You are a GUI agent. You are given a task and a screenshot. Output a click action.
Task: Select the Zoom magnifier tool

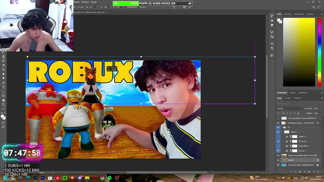pyautogui.click(x=4, y=104)
